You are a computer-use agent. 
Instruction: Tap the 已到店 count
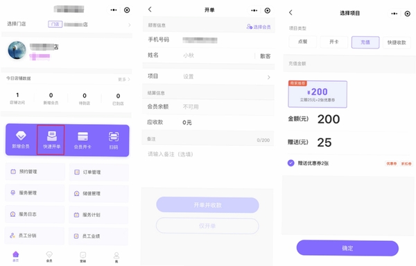pos(118,96)
